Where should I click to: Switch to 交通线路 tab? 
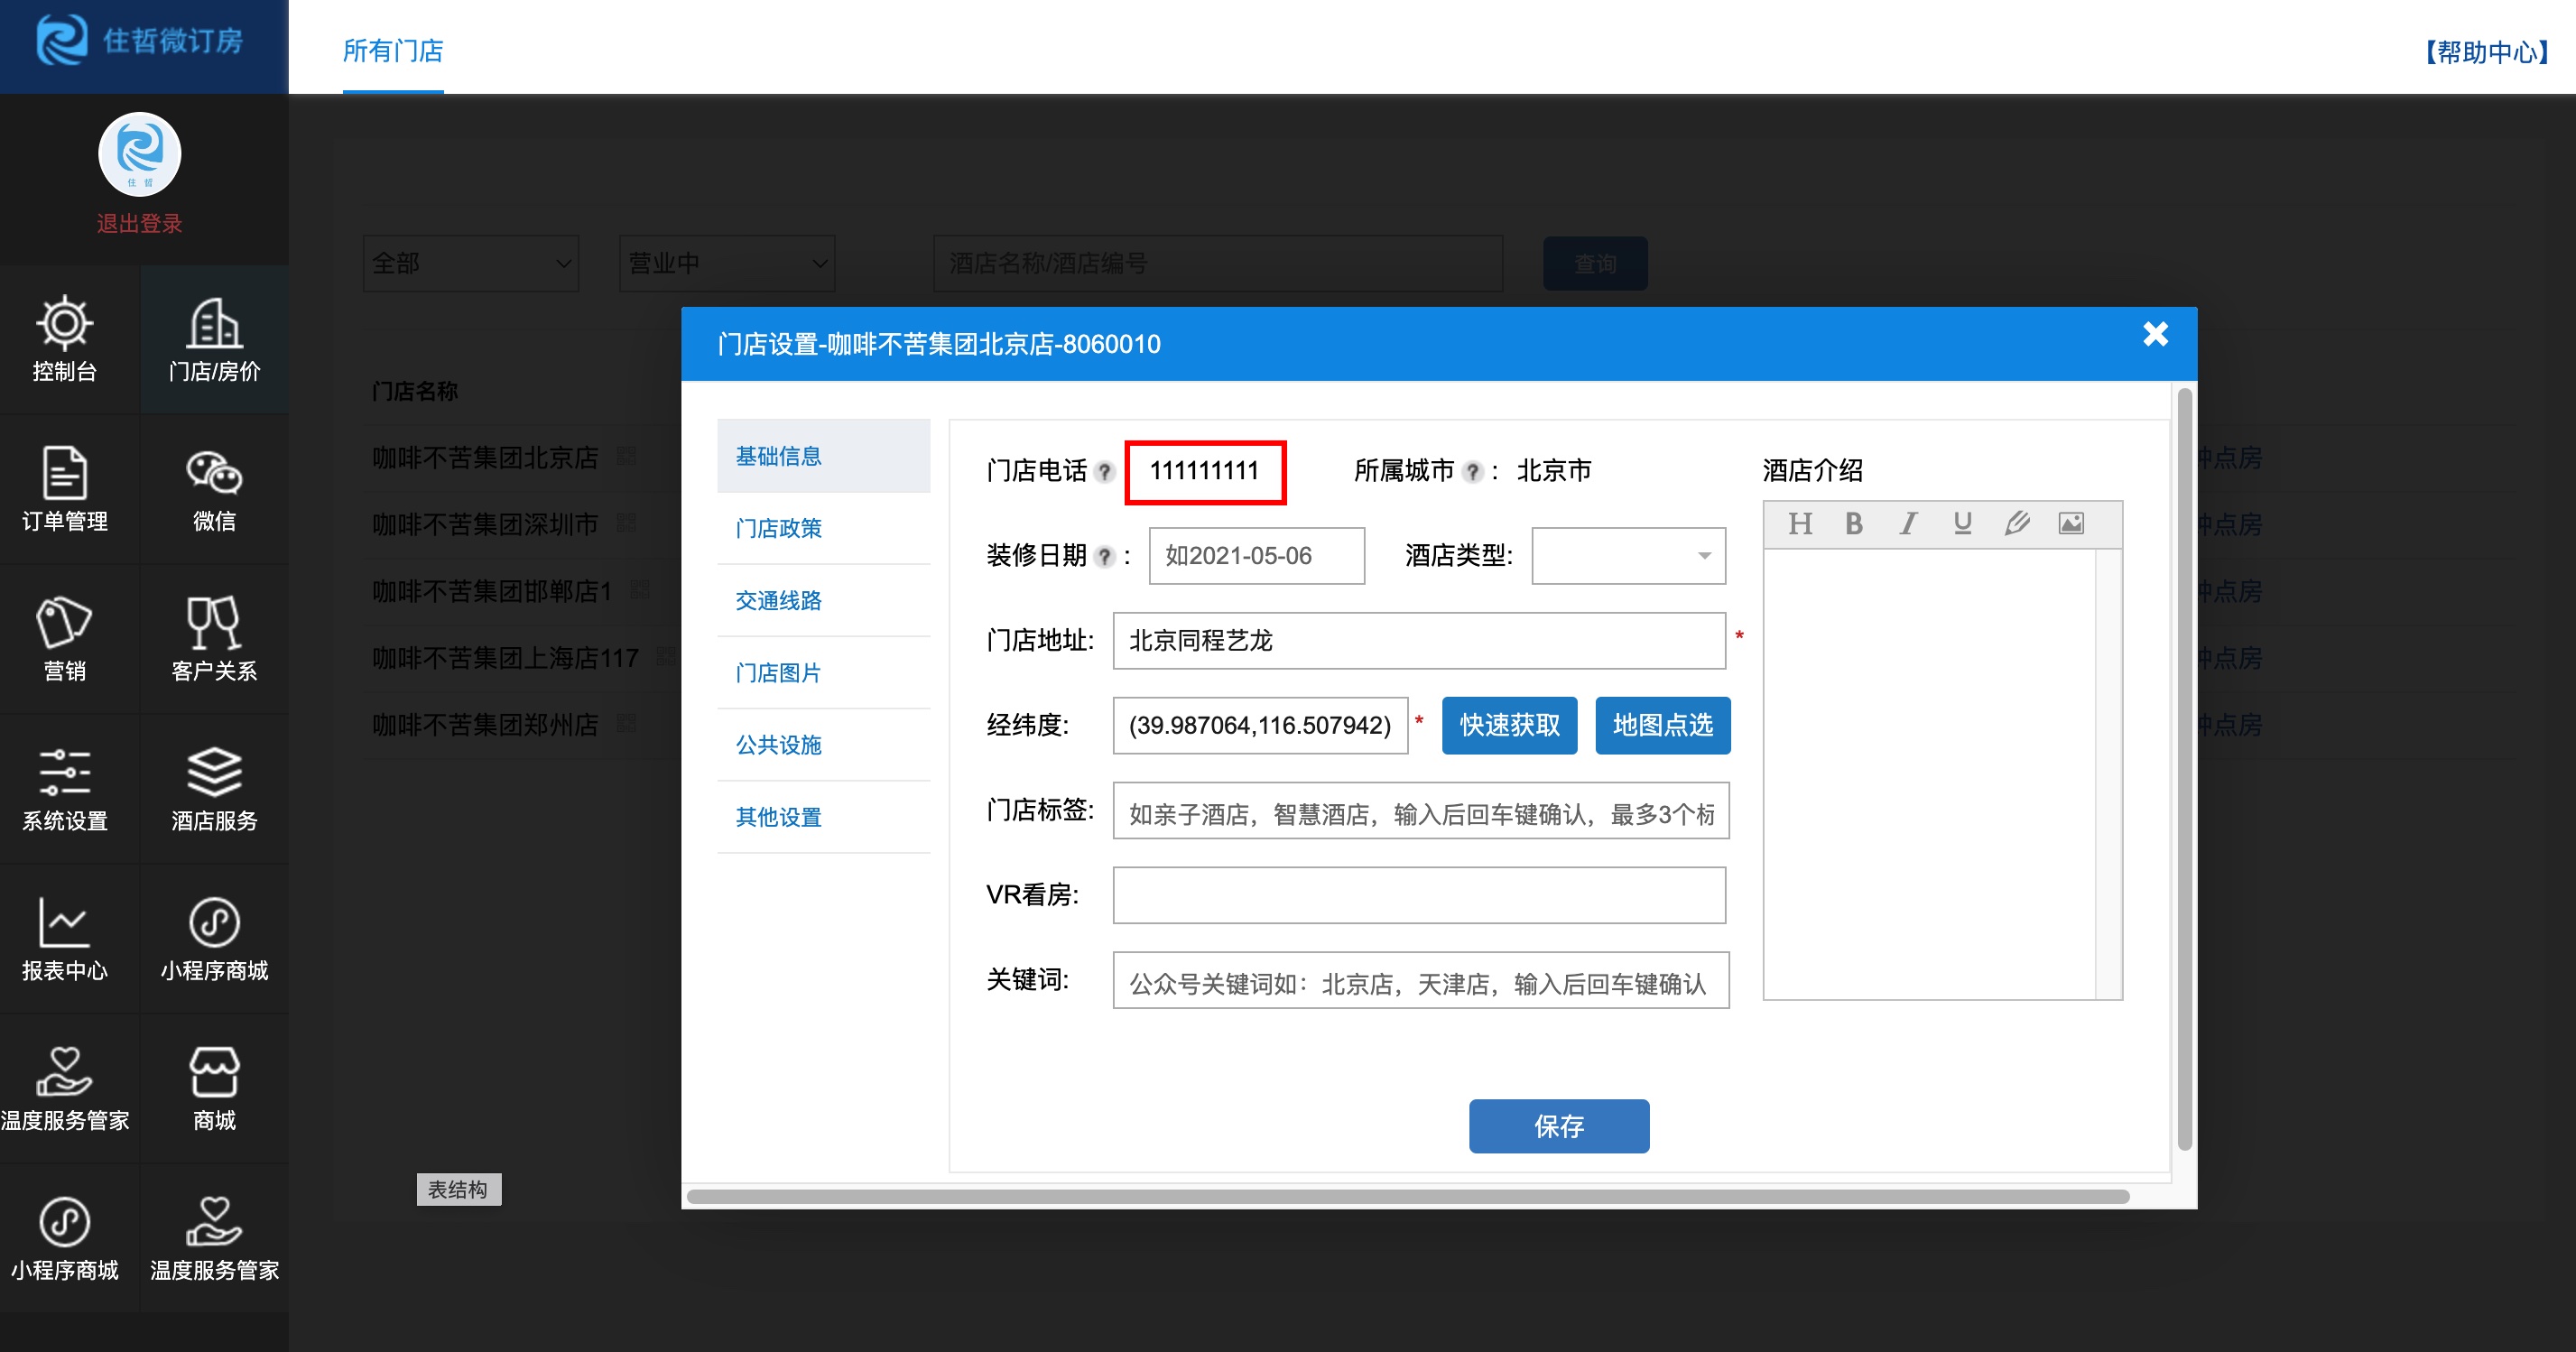point(778,600)
